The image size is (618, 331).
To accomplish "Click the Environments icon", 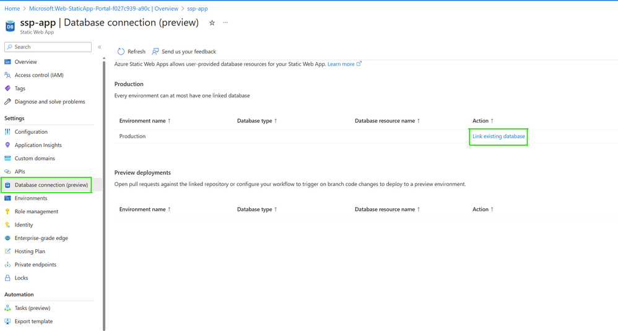I will pos(7,198).
